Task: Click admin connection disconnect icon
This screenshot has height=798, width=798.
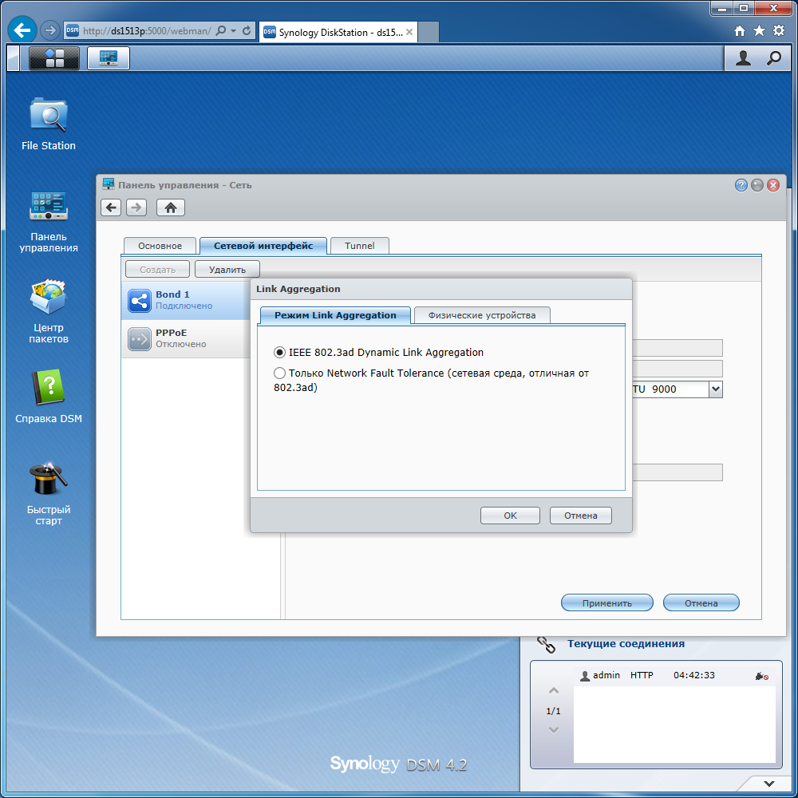Action: click(x=761, y=676)
